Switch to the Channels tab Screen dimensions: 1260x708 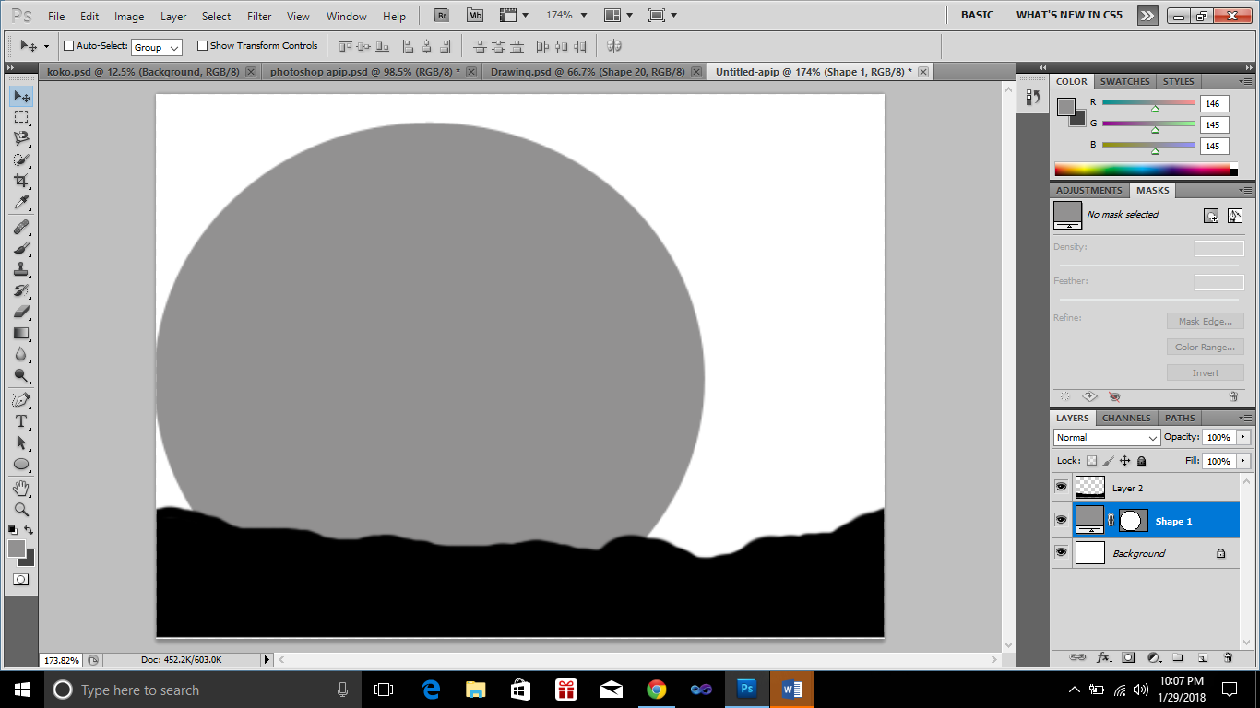point(1125,418)
